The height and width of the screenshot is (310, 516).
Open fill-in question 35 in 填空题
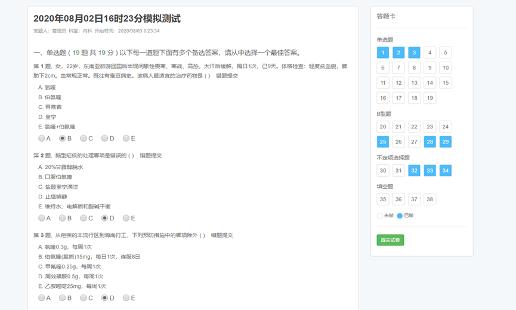tap(383, 199)
